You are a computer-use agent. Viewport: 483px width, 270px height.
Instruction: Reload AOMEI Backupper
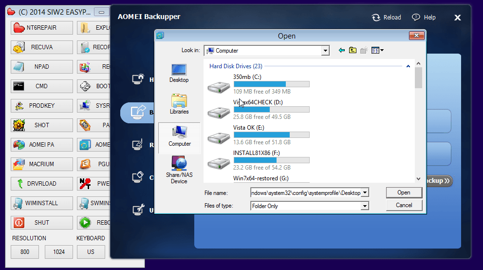pos(386,18)
